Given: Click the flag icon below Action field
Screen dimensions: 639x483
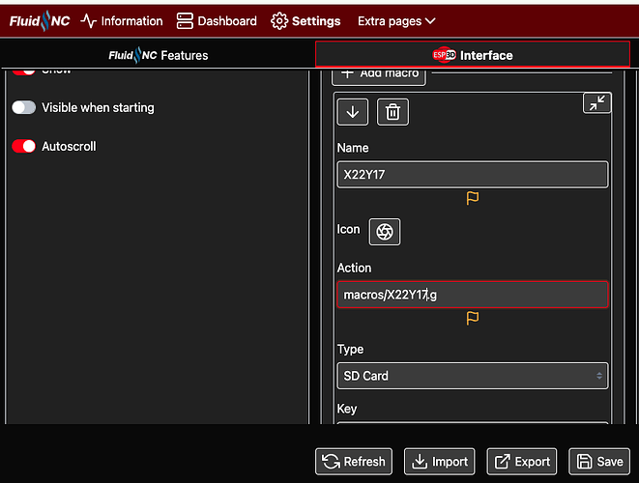Looking at the screenshot, I should (473, 318).
